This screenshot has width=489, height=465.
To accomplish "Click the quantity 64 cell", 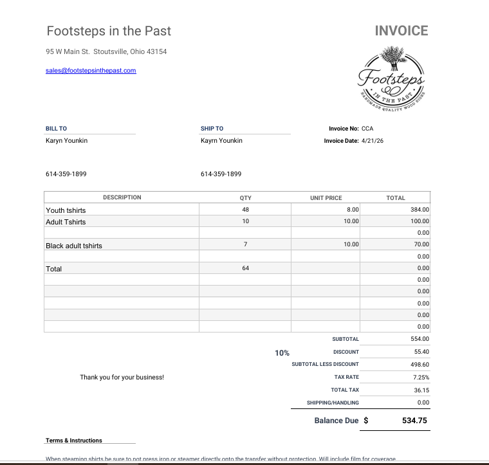I will [245, 268].
